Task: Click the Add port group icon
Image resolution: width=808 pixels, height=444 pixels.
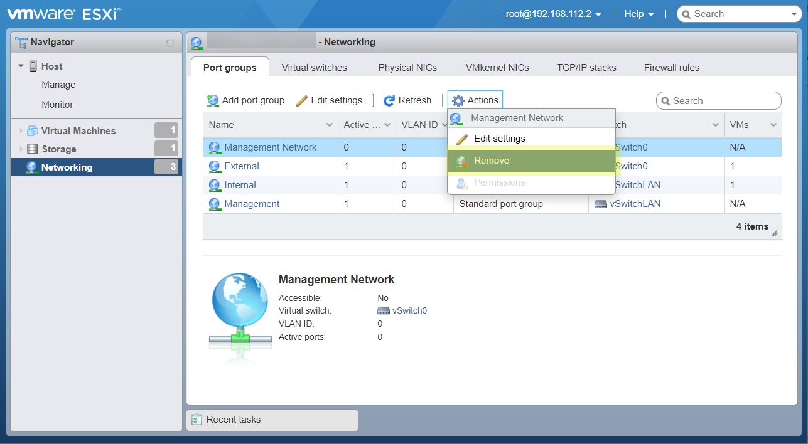Action: tap(213, 100)
